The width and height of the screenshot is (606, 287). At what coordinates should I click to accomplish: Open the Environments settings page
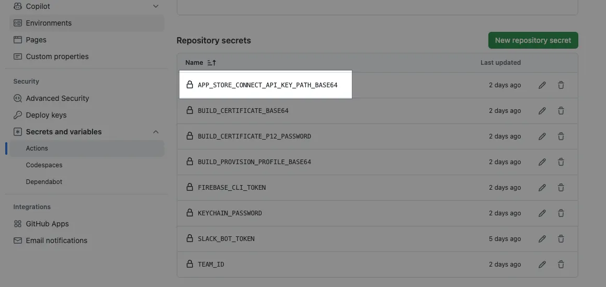point(49,23)
